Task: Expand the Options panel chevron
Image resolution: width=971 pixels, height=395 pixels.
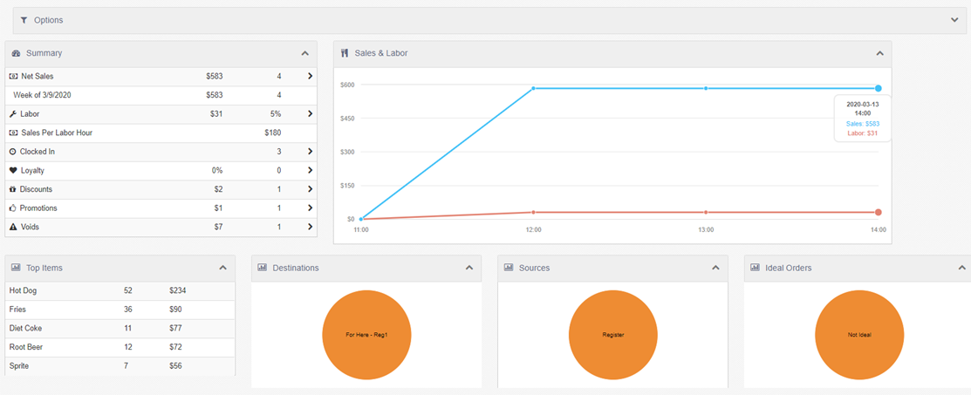Action: pos(954,20)
